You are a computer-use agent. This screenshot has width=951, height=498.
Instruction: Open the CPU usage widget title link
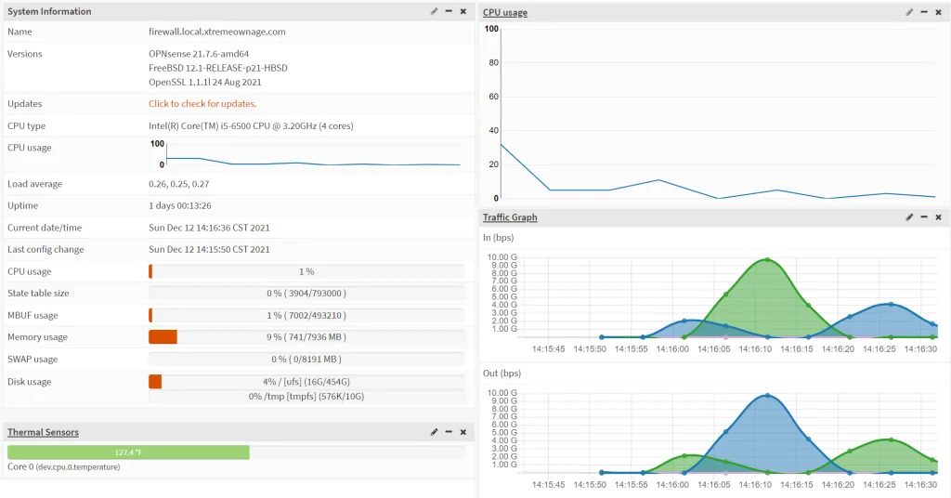click(505, 12)
